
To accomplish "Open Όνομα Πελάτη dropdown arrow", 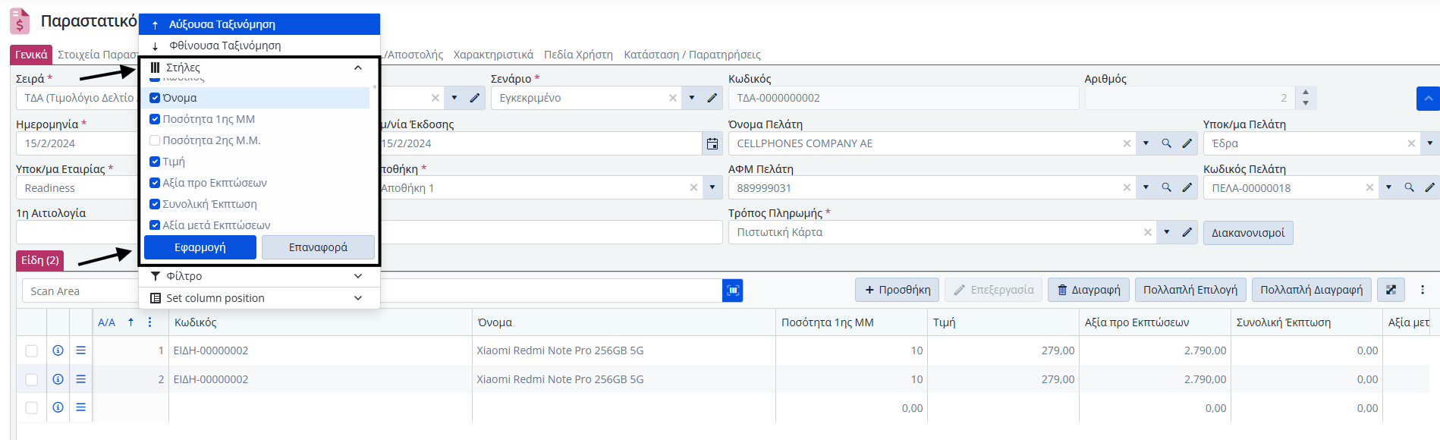I will point(1146,143).
